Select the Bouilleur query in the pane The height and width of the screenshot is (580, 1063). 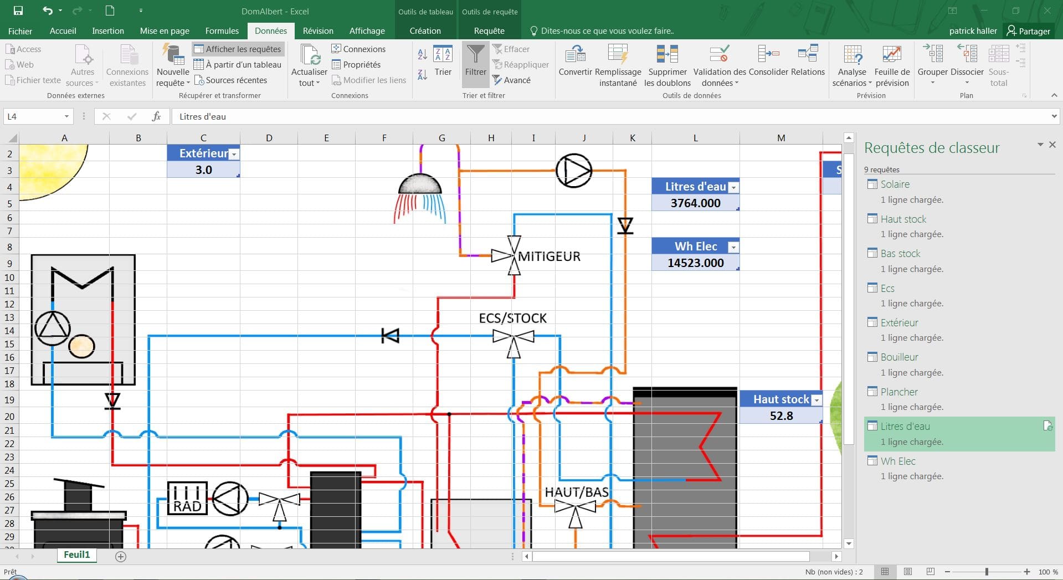899,357
